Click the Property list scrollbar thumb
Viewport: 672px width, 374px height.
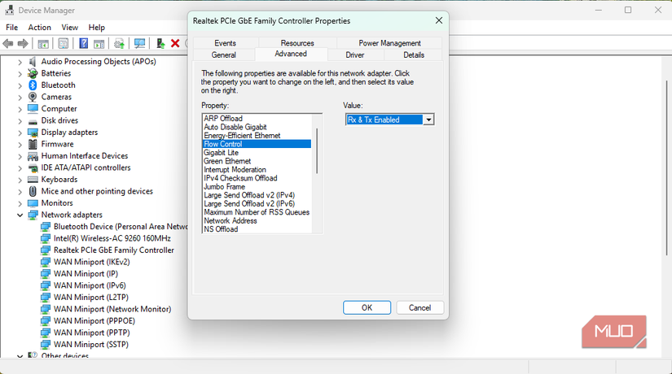tap(317, 150)
